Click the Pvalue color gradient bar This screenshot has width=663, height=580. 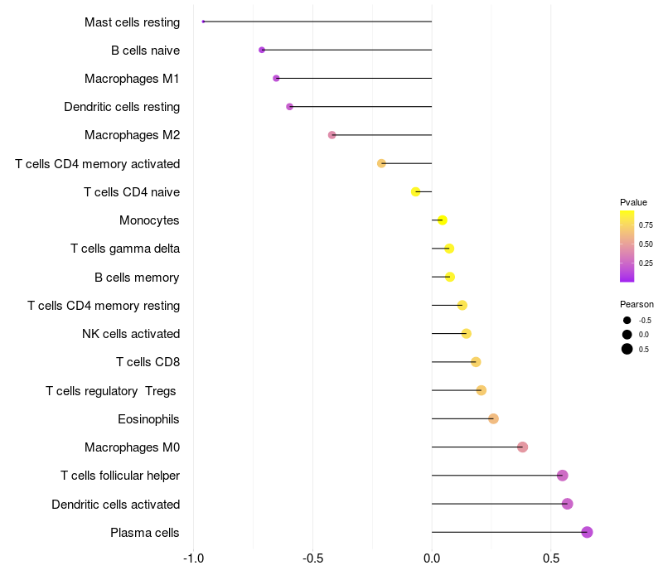coord(627,246)
